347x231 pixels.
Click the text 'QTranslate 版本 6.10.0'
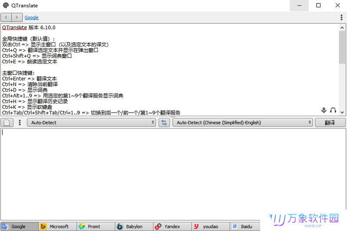point(29,28)
